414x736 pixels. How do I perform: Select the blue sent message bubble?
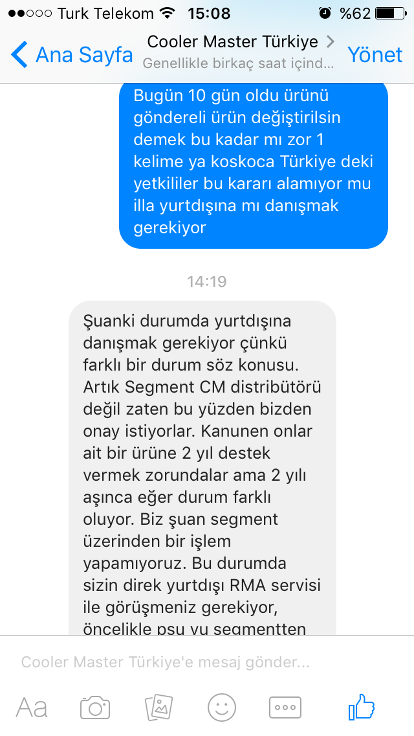coord(253,165)
